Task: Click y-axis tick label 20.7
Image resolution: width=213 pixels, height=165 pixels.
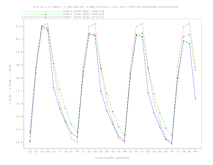Action: (18, 39)
